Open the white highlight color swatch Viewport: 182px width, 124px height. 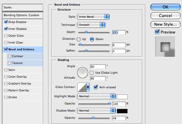point(122,97)
